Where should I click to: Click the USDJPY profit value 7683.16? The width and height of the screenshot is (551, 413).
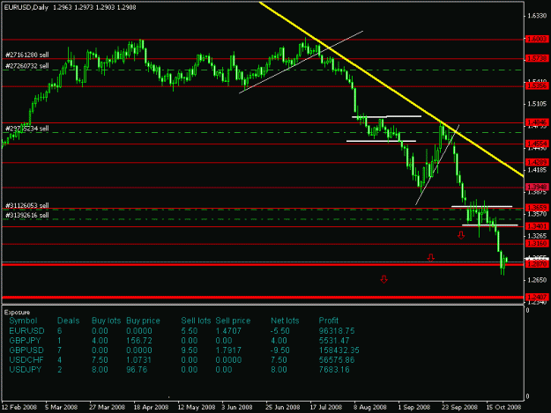(x=334, y=370)
